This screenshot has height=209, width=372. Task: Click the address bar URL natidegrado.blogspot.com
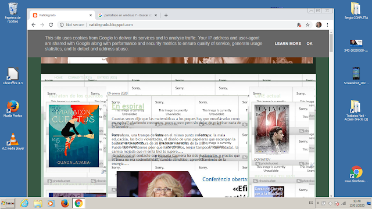pos(110,24)
